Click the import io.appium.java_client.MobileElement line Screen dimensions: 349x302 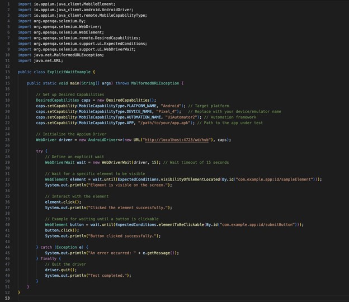(67, 4)
